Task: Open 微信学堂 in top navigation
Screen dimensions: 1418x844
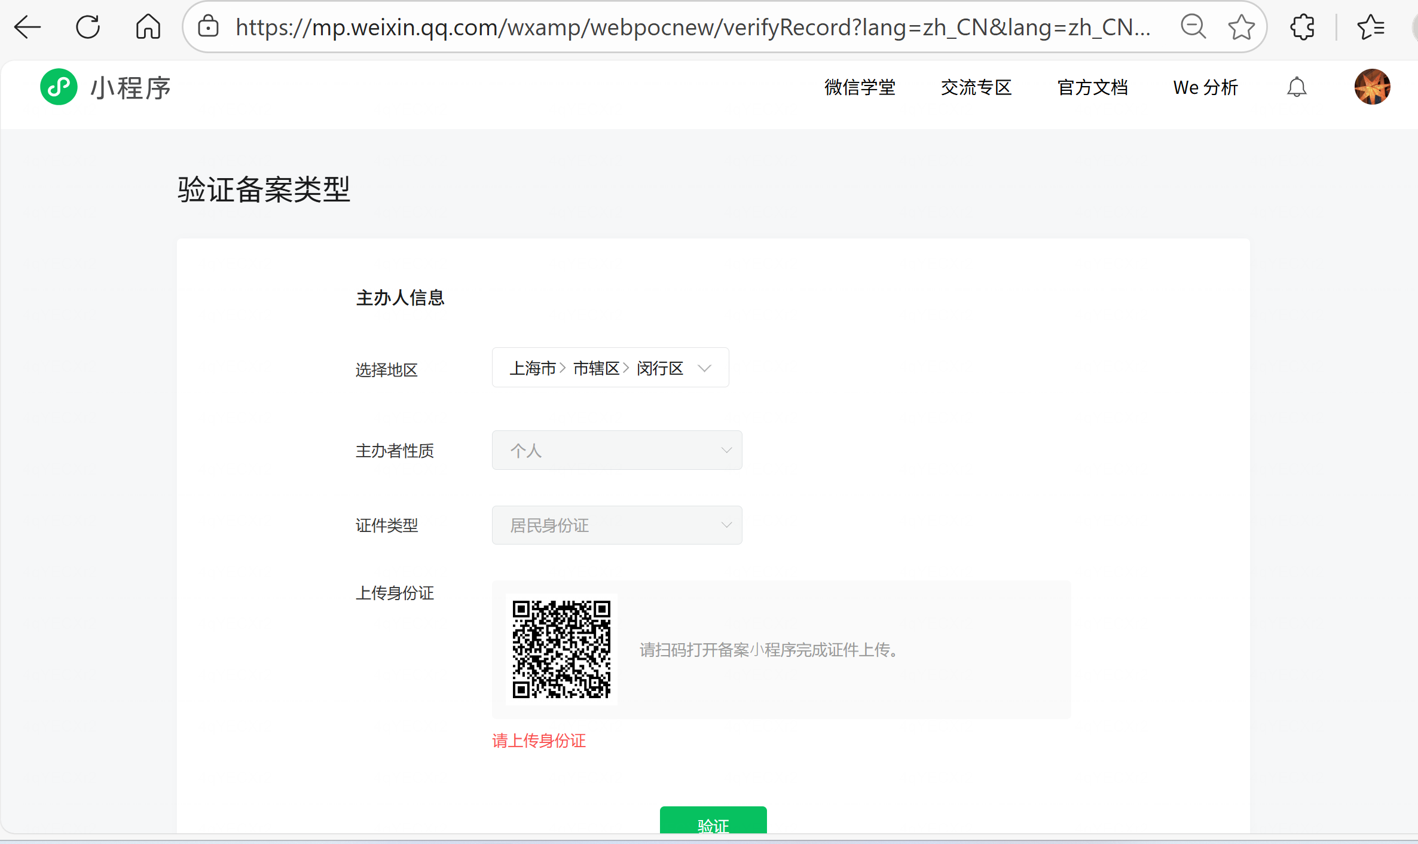Action: (x=860, y=87)
